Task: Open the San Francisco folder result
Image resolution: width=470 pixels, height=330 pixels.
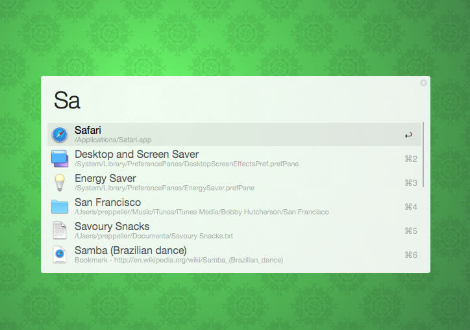Action: pos(108,203)
